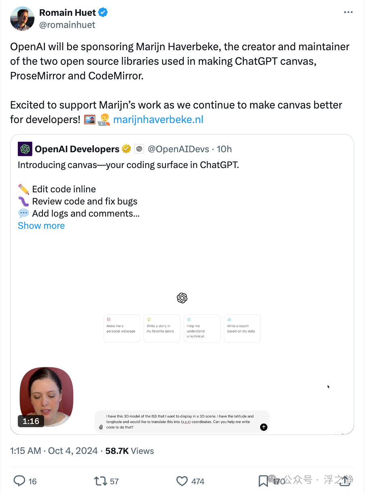
Task: Click the reply speech bubble icon
Action: click(x=20, y=481)
